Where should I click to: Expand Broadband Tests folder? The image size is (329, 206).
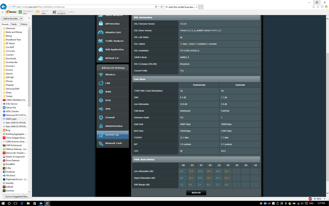[x=13, y=40]
